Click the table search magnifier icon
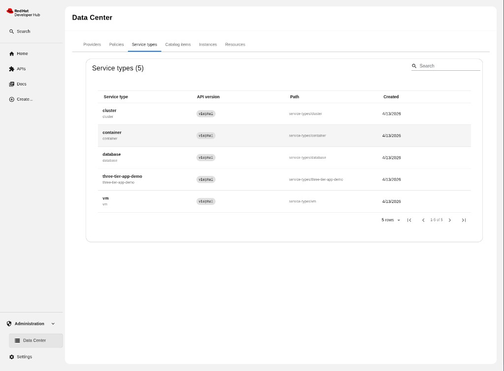Viewport: 504px width, 371px height. click(414, 66)
